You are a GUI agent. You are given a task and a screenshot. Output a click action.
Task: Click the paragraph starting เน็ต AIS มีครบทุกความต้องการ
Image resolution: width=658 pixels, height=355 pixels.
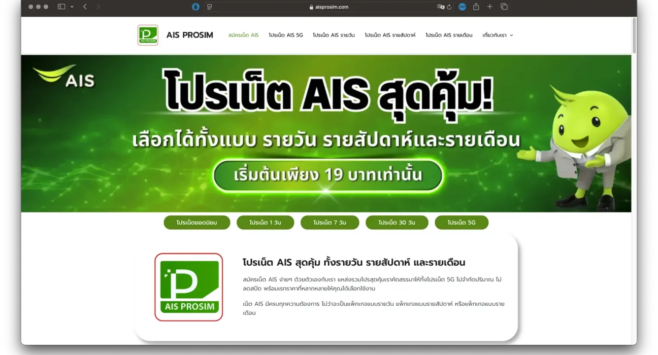point(373,308)
